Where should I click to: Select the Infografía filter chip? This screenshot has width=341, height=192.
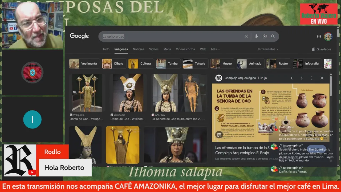(x=307, y=64)
